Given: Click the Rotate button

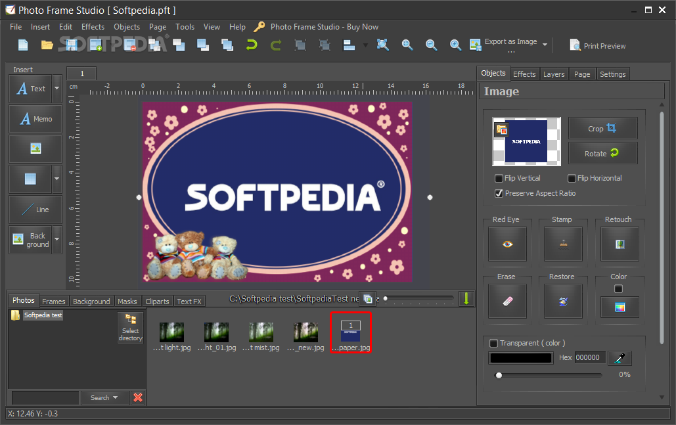Looking at the screenshot, I should click(602, 154).
